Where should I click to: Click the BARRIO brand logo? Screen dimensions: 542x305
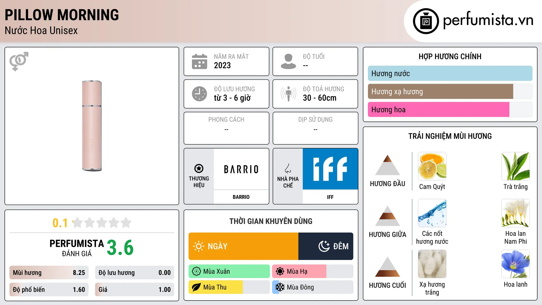point(241,169)
